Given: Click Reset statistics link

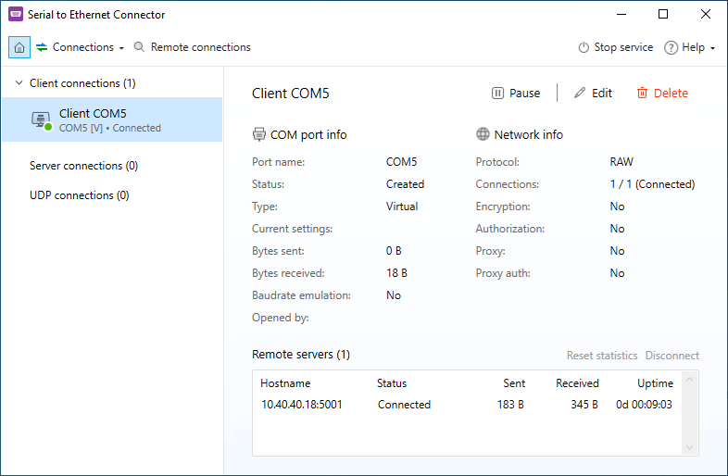Looking at the screenshot, I should (602, 356).
